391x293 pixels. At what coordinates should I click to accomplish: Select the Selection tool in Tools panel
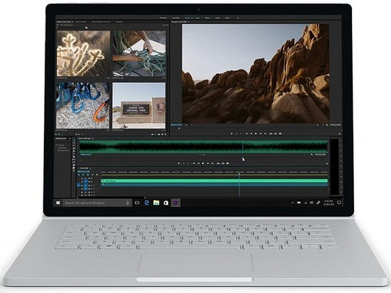(74, 141)
